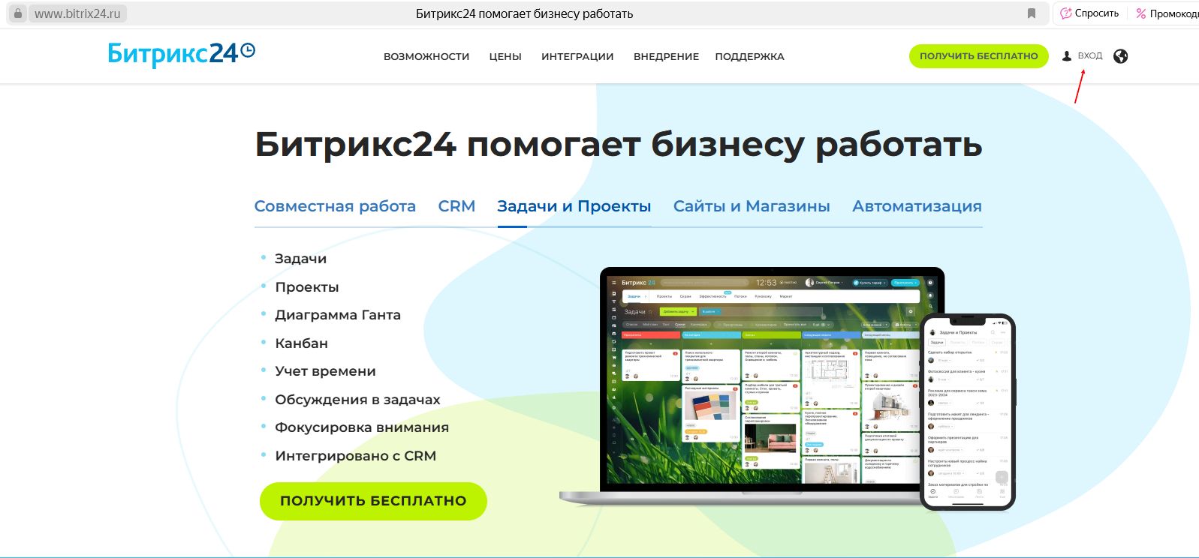
Task: Open Промокоды from browser toolbar
Action: 1168,13
